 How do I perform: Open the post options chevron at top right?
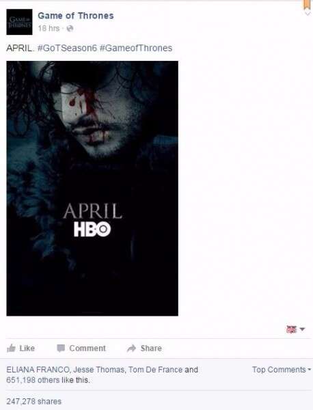pyautogui.click(x=308, y=14)
